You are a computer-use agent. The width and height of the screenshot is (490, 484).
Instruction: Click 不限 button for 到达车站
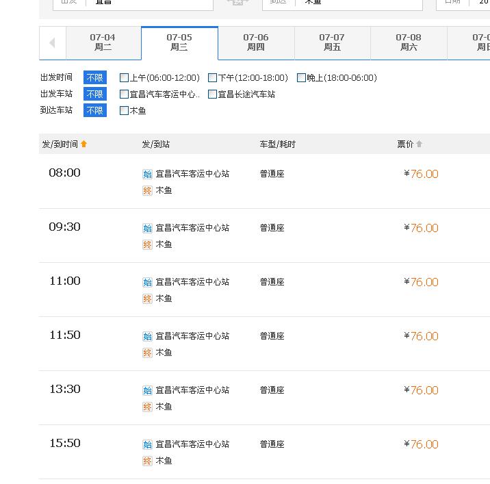pos(95,110)
